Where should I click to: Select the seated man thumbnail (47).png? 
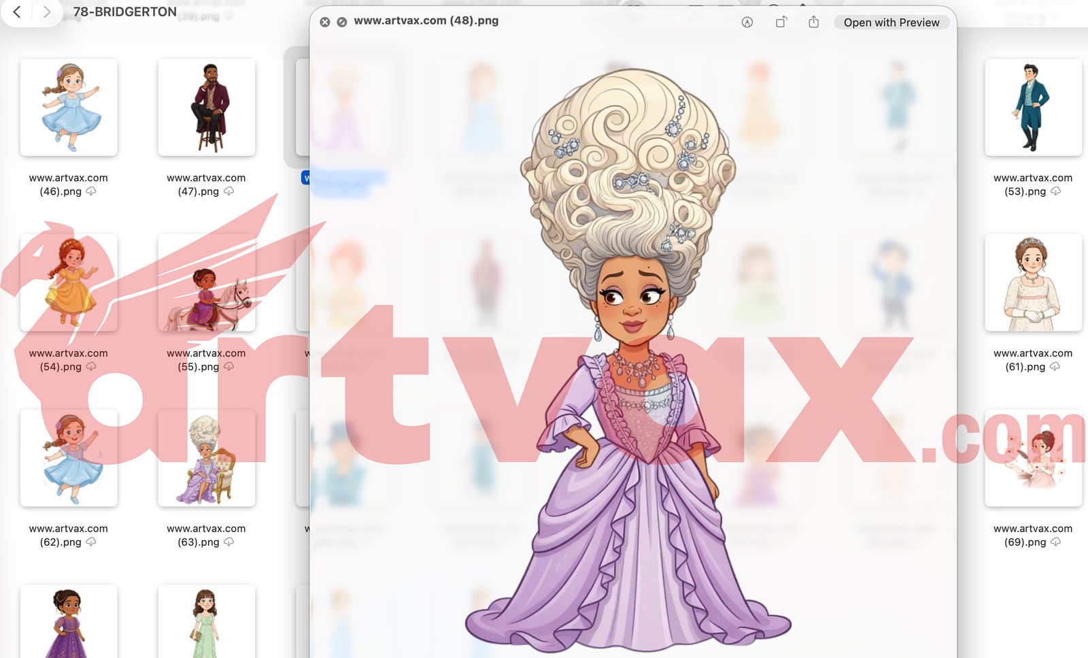[x=206, y=108]
